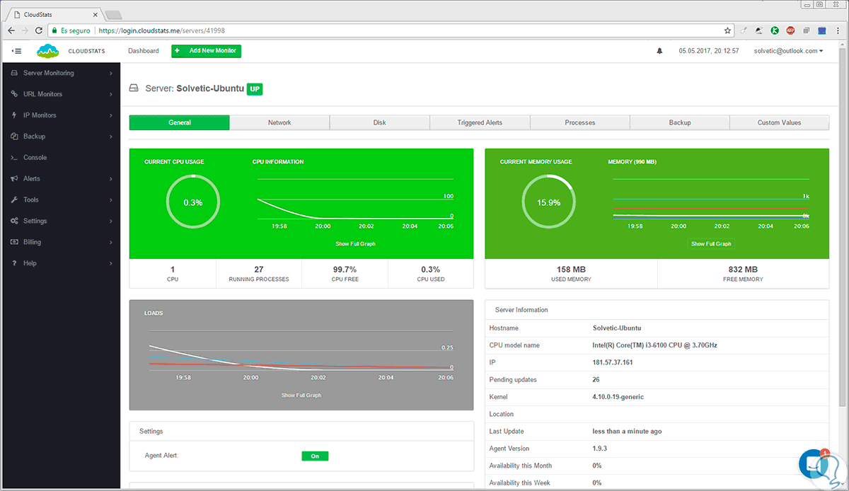Click the Server Monitoring sidebar icon
849x491 pixels.
click(14, 73)
